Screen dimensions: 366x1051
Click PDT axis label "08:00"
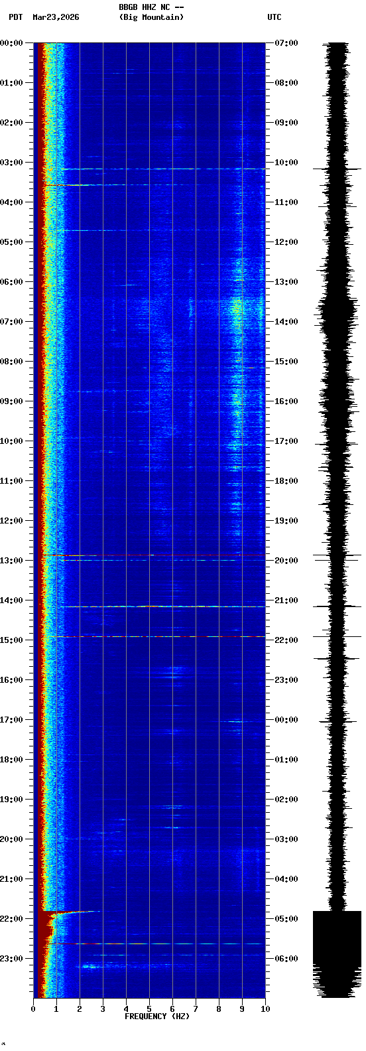11,362
